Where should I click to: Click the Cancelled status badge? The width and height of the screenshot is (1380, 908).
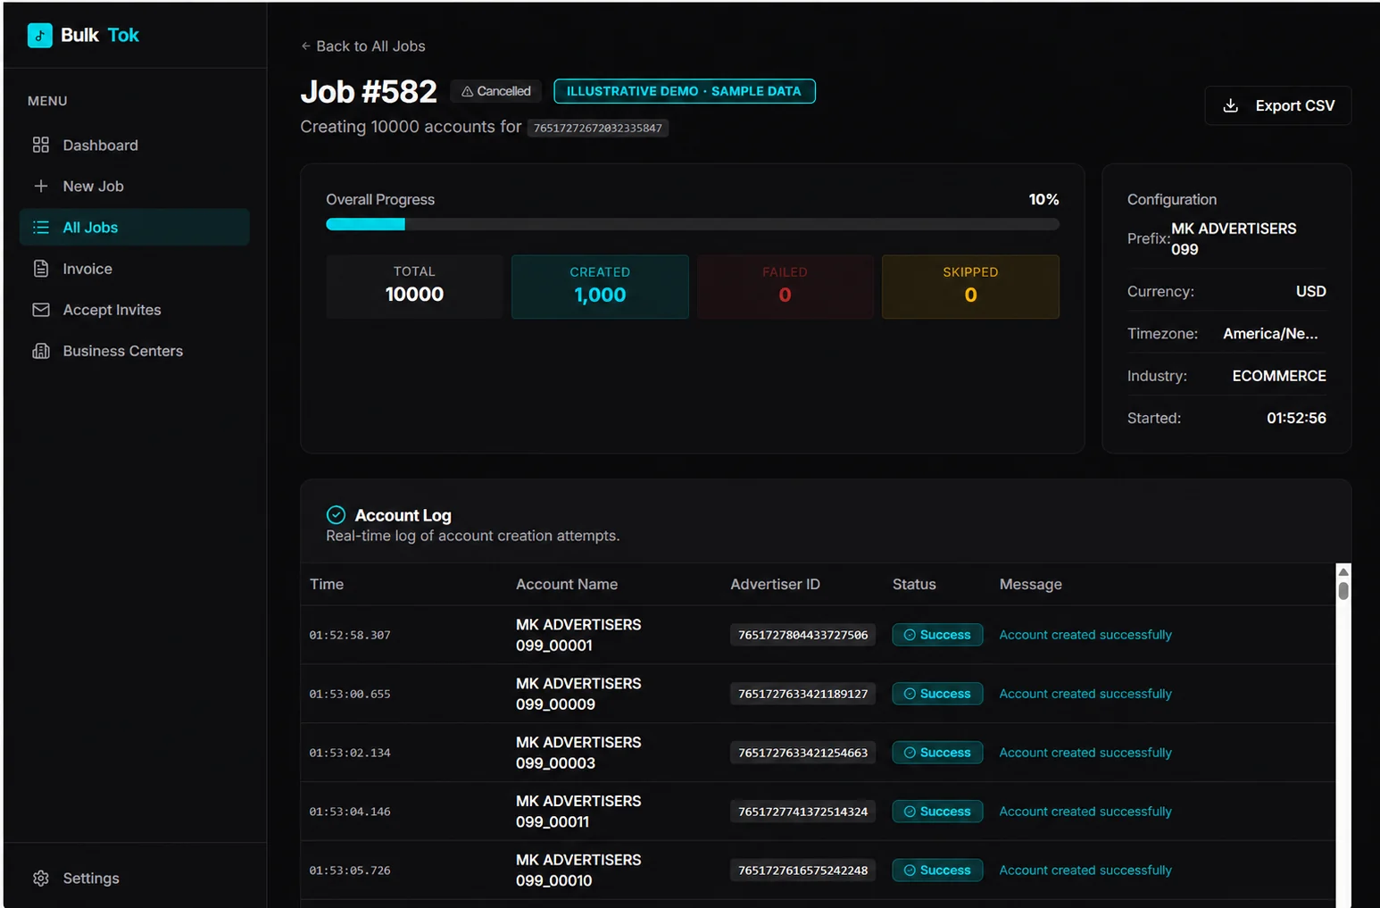coord(495,91)
